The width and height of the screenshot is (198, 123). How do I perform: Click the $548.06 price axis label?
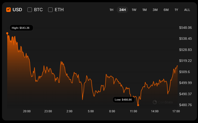(x=185, y=28)
